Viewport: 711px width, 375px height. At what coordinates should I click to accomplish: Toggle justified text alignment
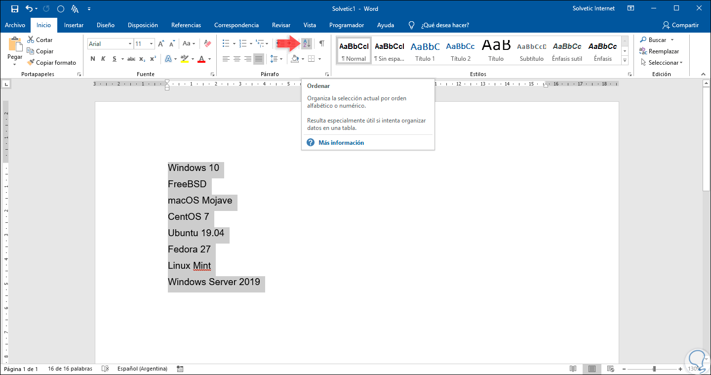coord(259,59)
